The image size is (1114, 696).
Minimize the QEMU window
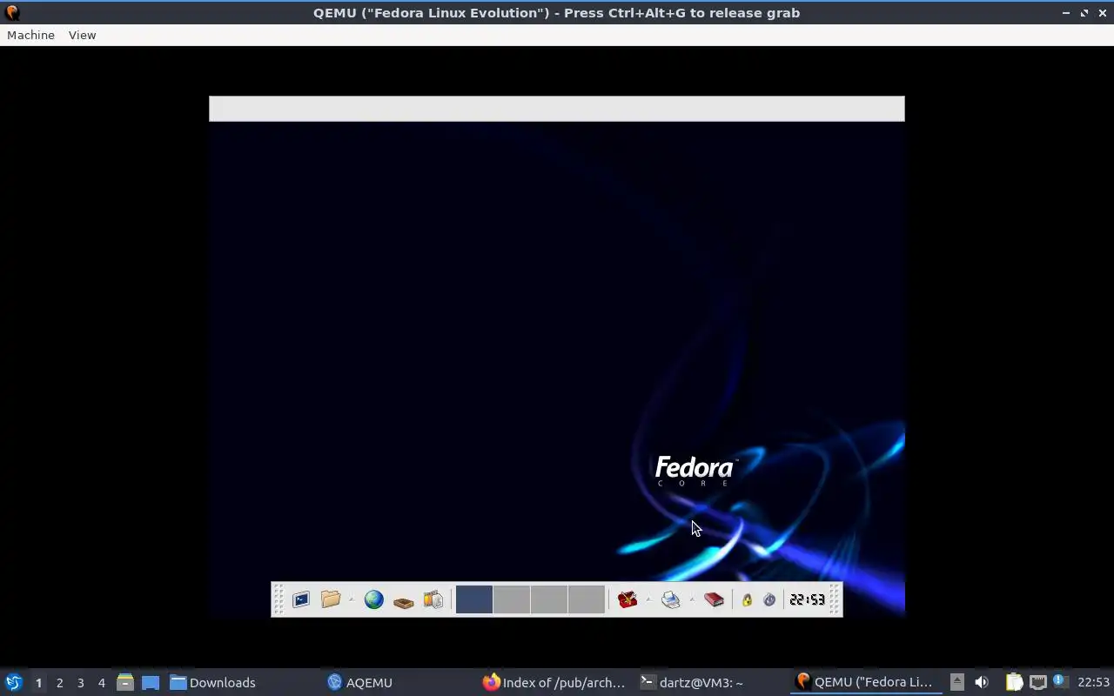tap(1067, 12)
